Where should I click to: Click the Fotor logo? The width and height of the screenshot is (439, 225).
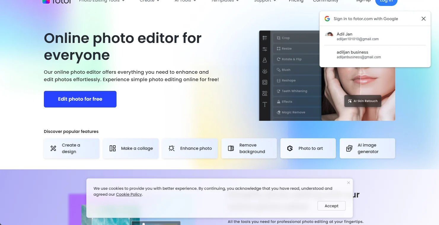point(57,1)
